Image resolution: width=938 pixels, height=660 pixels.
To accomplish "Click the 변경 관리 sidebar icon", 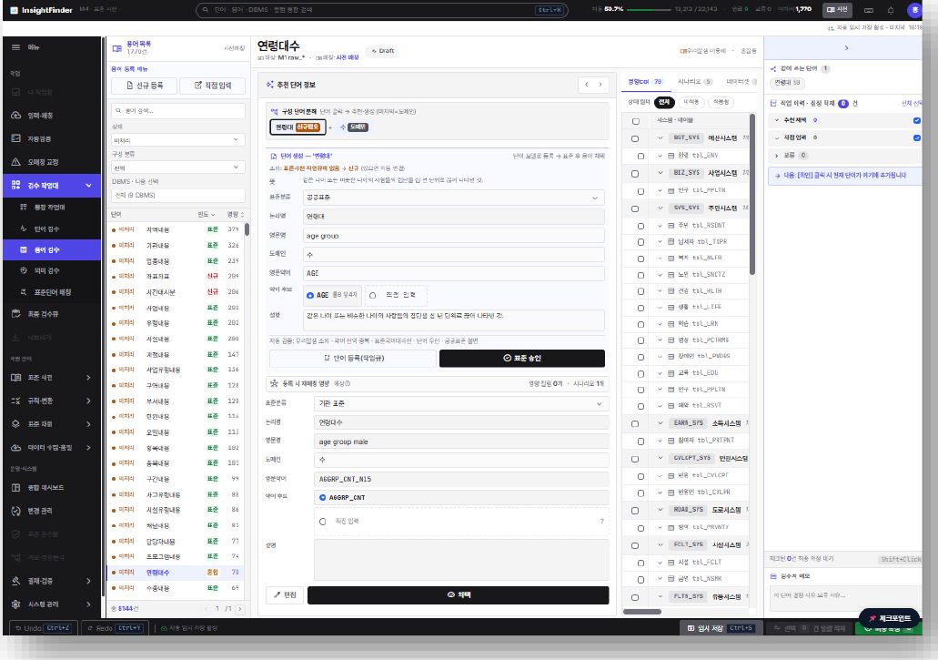I will pyautogui.click(x=16, y=511).
